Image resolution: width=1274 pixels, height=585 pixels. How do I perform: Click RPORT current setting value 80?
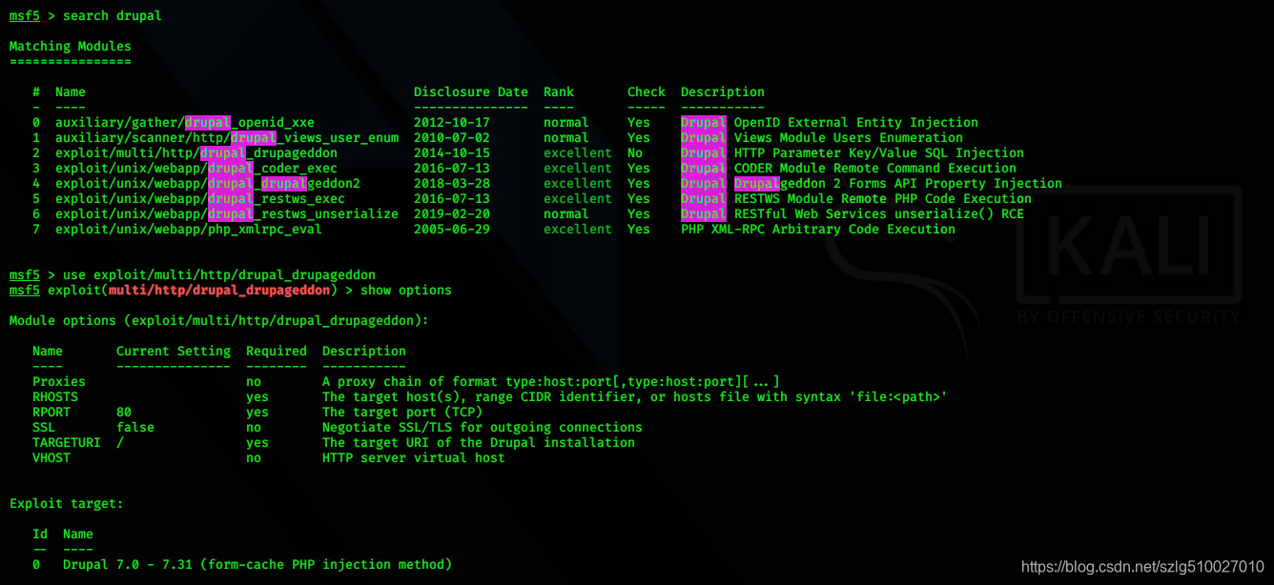pos(124,413)
